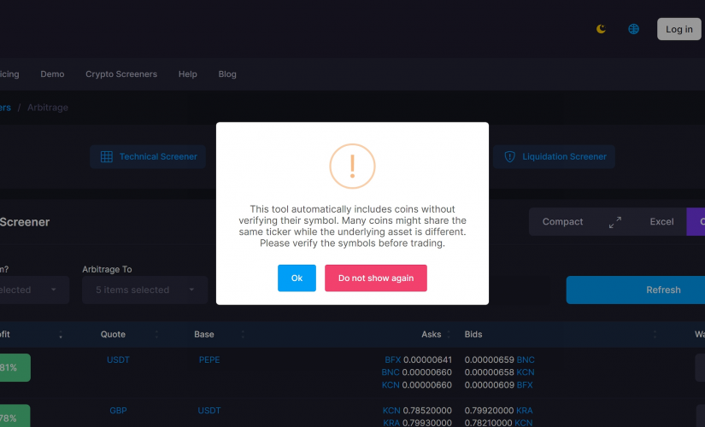Expand the Arbitrage To dropdown
705x427 pixels.
point(144,290)
